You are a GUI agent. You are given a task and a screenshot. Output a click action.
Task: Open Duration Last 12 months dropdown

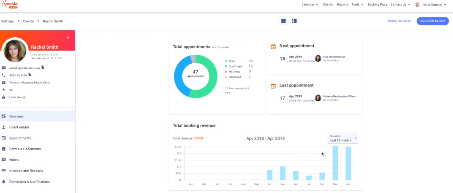343,138
